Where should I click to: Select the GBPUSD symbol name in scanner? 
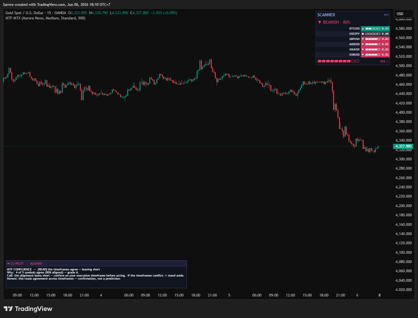point(354,39)
